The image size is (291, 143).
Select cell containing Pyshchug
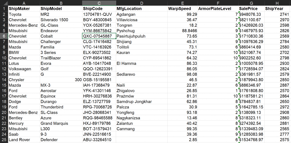coord(142,31)
